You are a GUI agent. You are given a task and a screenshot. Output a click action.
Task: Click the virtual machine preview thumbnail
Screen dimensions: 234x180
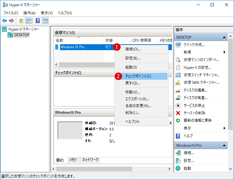point(70,130)
